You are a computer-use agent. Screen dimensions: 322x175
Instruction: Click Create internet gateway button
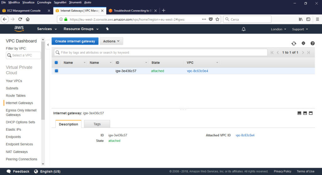(x=75, y=41)
